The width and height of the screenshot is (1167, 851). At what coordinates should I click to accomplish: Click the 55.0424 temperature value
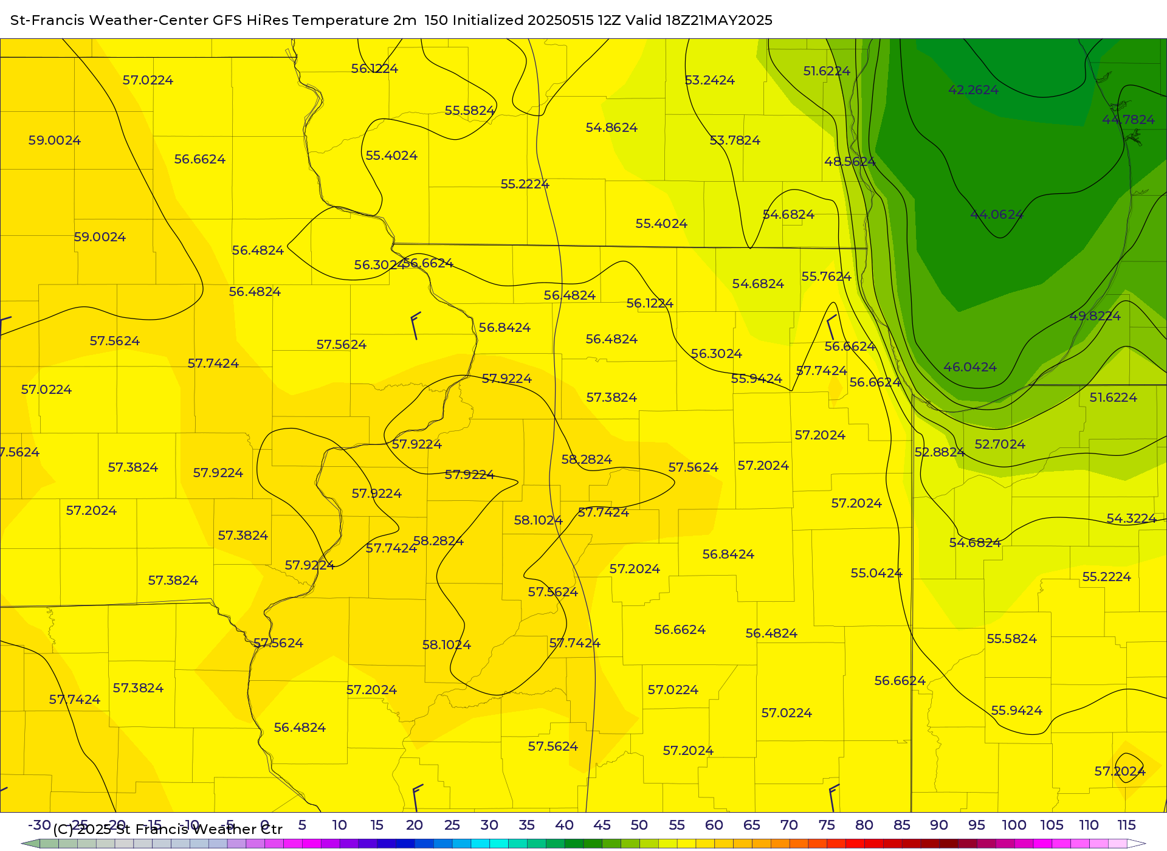pyautogui.click(x=876, y=573)
